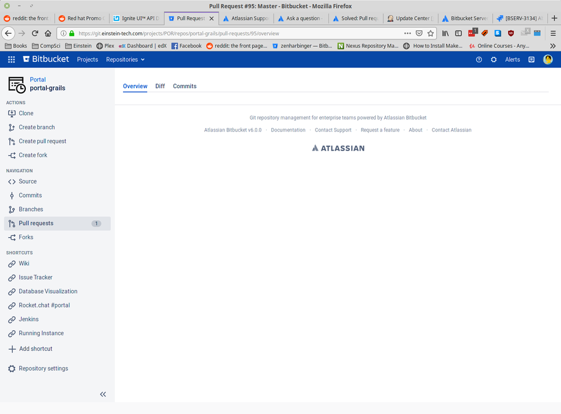Show more bookmarks with the overflow chevron
Viewport: 561px width, 414px height.
tap(553, 46)
